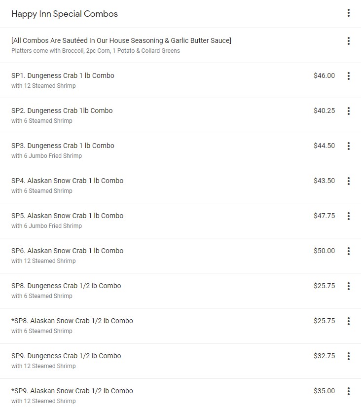
Task: Select the Happy Inn Special Combos heading
Action: click(x=65, y=14)
